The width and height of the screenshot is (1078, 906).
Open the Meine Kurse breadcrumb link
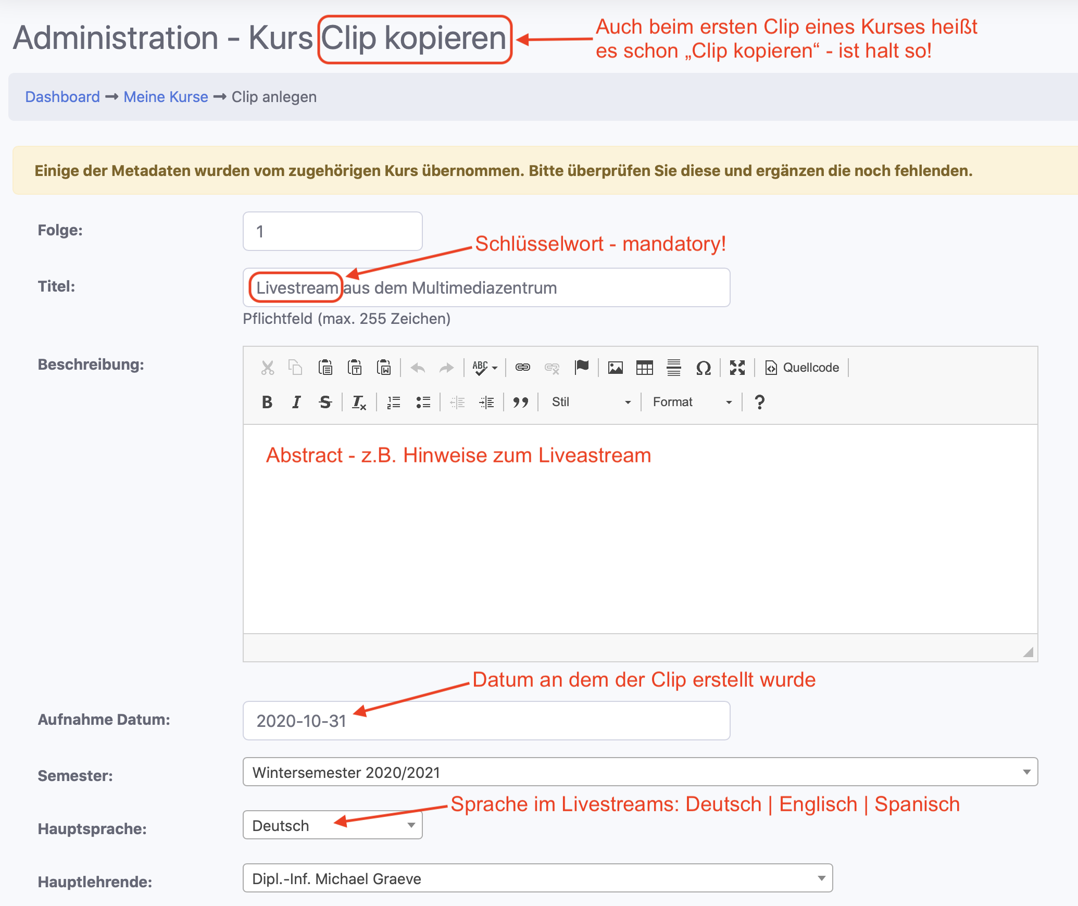[166, 97]
